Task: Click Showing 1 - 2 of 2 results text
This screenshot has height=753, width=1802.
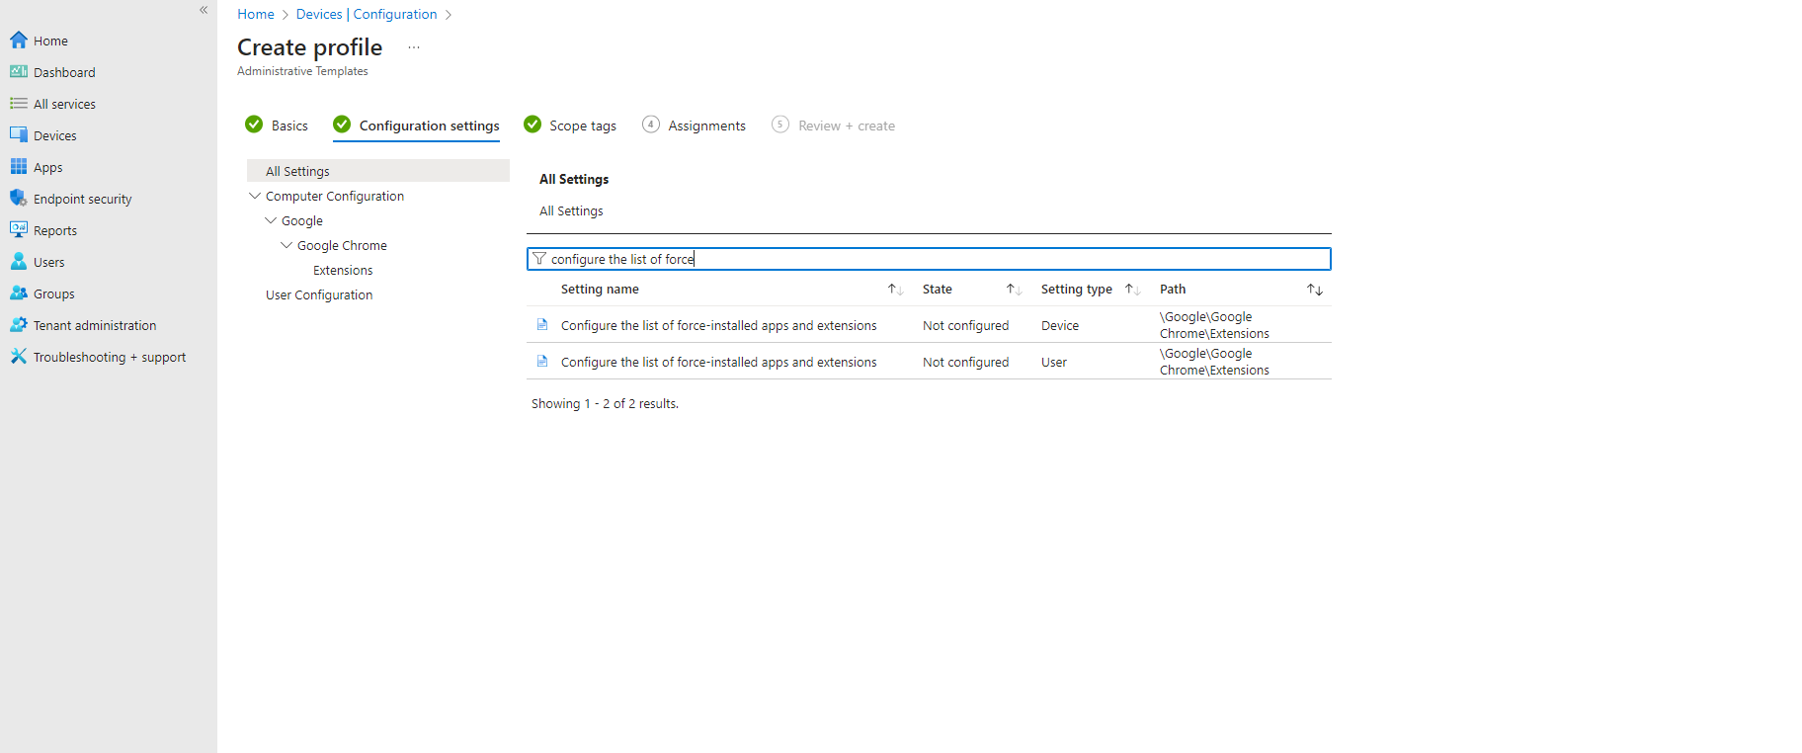Action: pyautogui.click(x=605, y=403)
